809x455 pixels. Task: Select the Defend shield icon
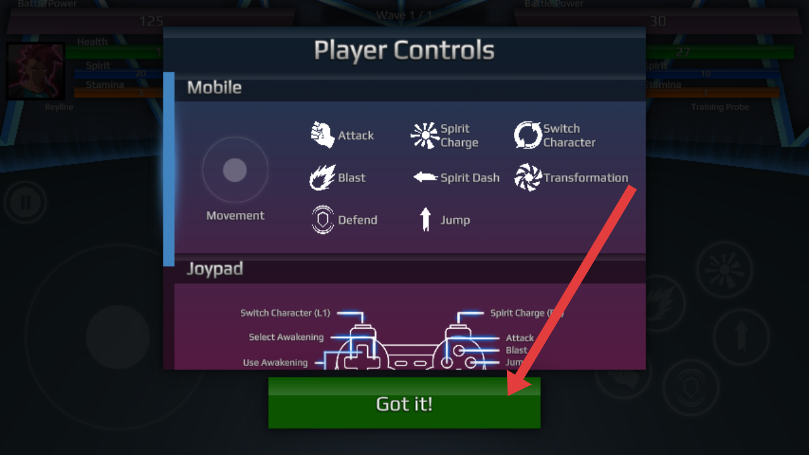click(x=322, y=220)
